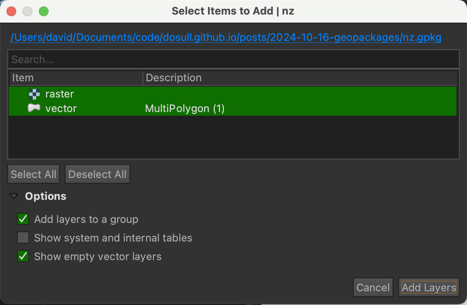Enable "Show system and internal tables"
467x305 pixels.
pos(23,238)
